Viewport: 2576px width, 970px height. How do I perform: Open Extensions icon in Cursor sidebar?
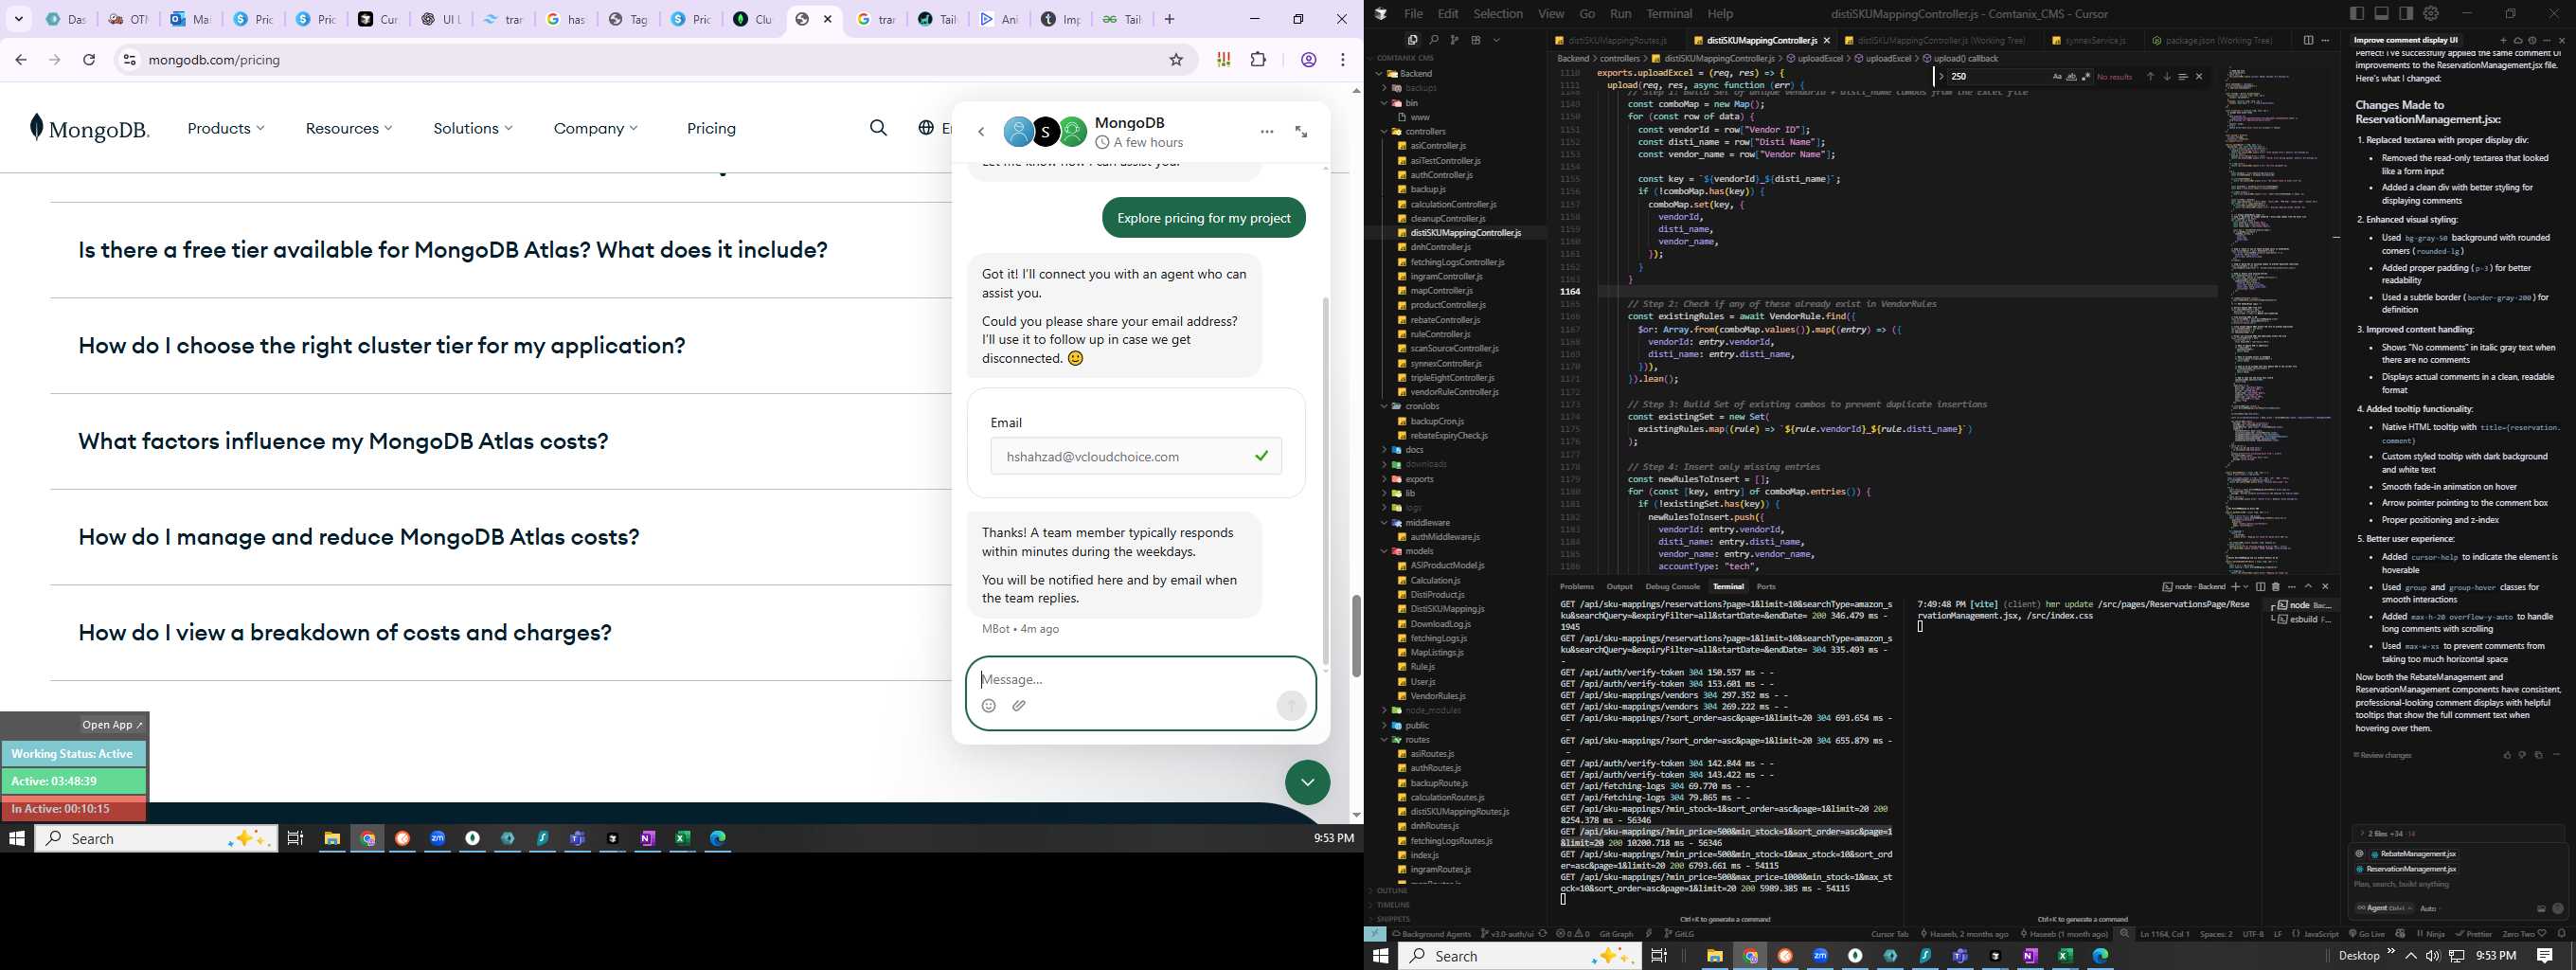pos(1475,40)
